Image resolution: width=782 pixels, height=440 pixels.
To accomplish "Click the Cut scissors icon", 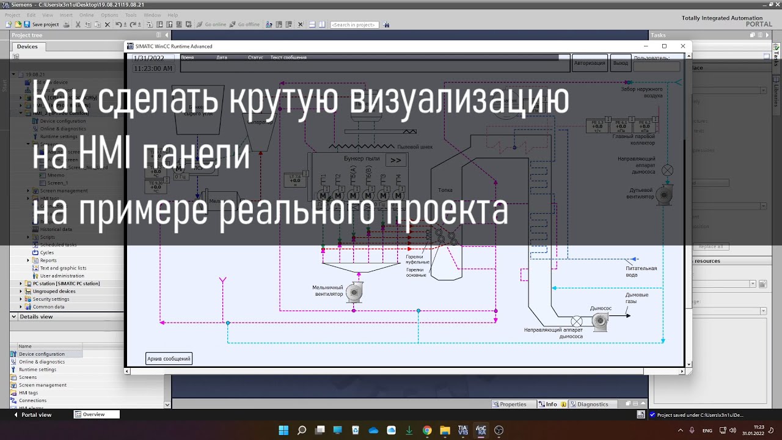I will click(x=78, y=24).
